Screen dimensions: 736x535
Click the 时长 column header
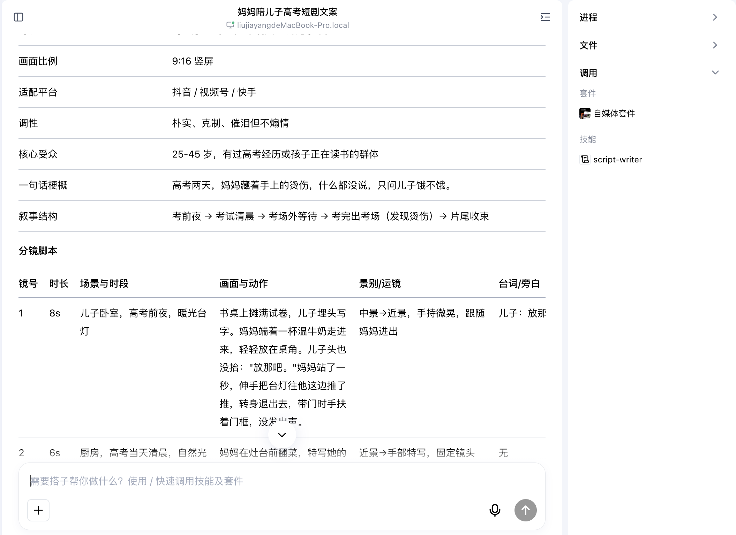[59, 283]
